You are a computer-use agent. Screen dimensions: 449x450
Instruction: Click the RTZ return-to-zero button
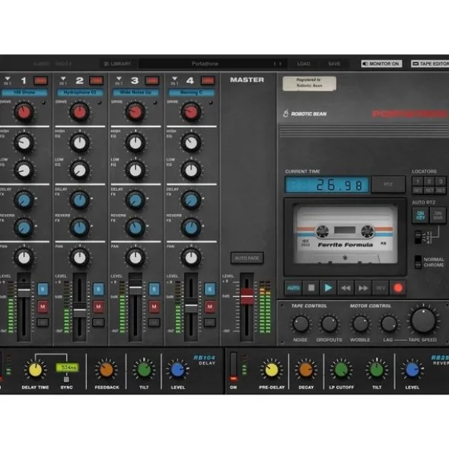tap(388, 184)
